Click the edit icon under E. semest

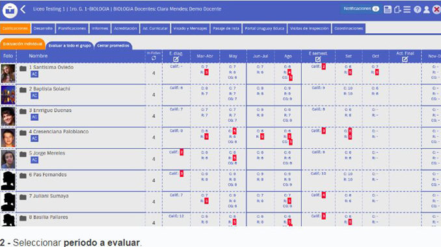point(318,59)
